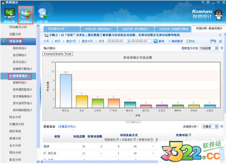Click the export arrow icon beside 导出
The height and width of the screenshot is (164, 226).
coord(212,41)
